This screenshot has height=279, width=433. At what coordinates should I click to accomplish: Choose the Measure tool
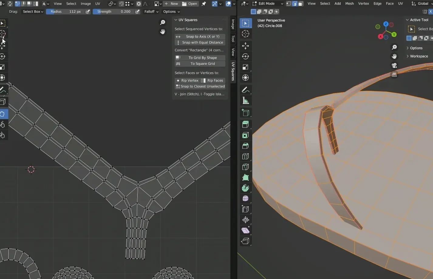click(x=245, y=101)
